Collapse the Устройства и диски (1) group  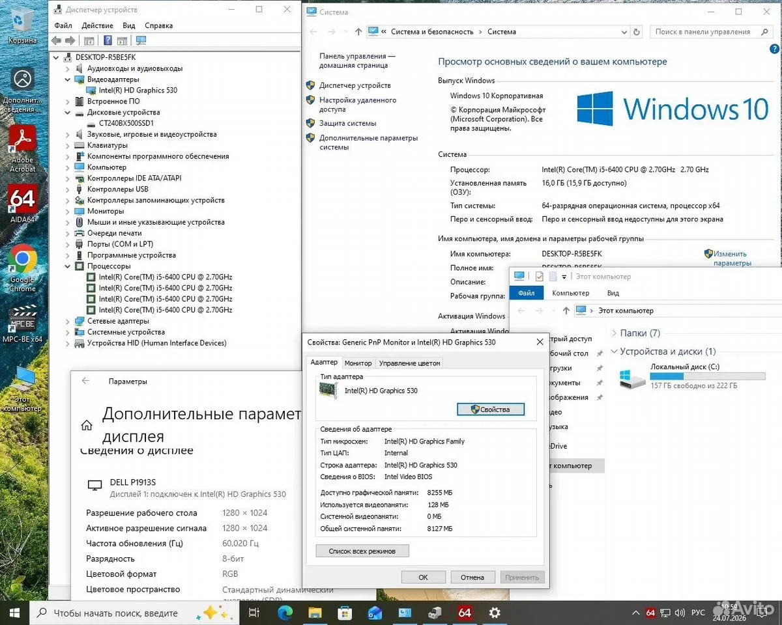pyautogui.click(x=614, y=352)
